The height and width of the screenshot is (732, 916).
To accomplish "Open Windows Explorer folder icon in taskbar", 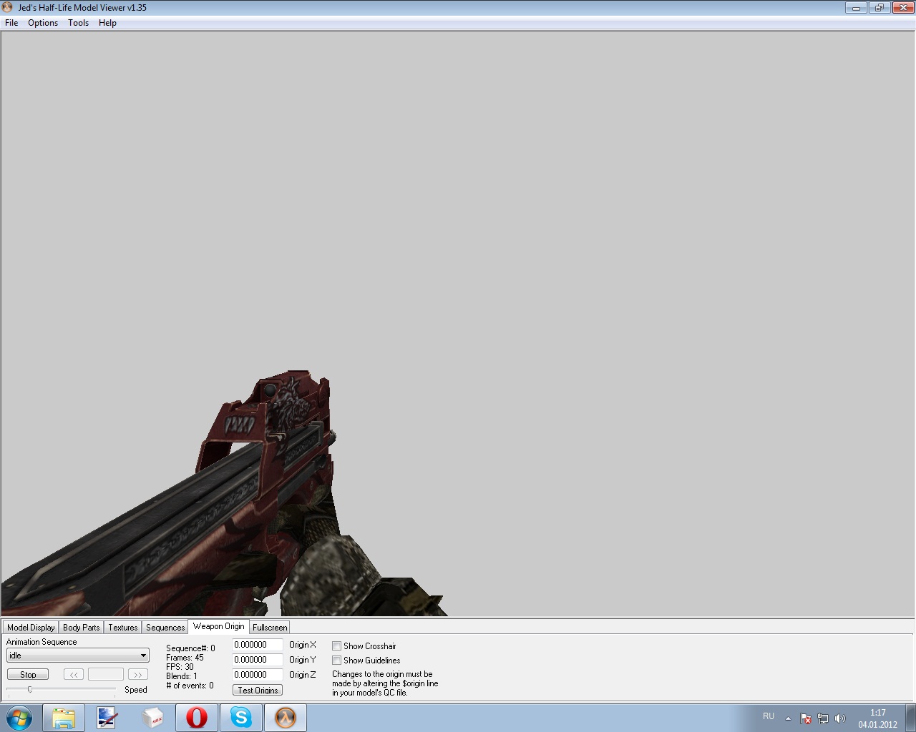I will [x=64, y=718].
